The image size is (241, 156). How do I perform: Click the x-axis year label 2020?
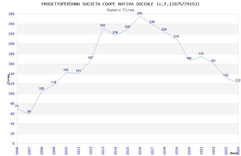(189, 151)
